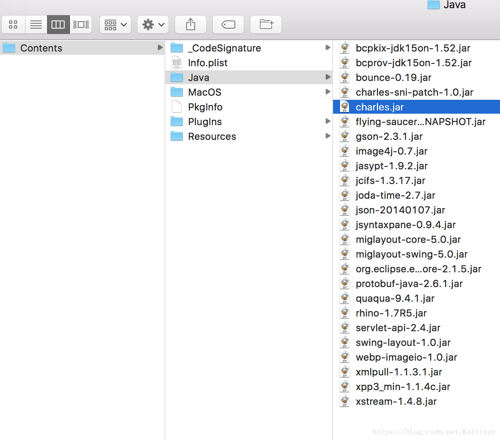Switch to cover flow view

[x=81, y=25]
